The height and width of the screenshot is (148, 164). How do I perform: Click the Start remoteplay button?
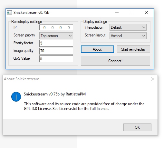133,49
